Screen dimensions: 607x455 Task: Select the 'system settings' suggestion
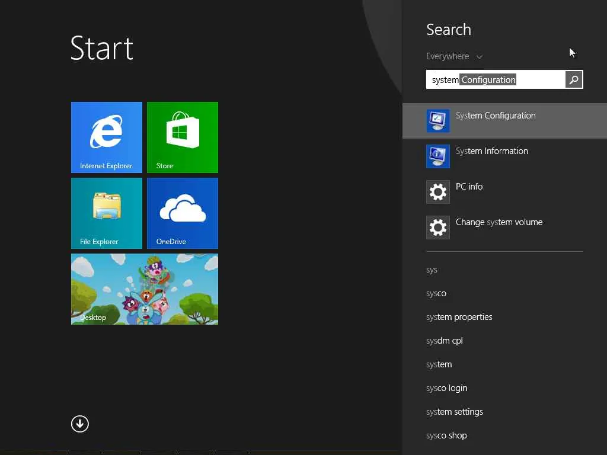pos(455,412)
